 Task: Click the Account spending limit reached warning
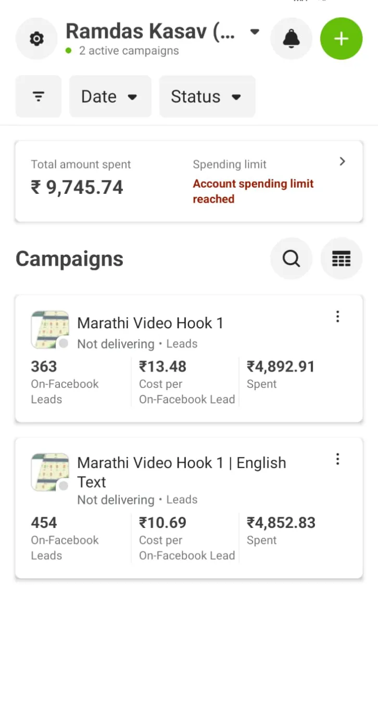point(253,191)
